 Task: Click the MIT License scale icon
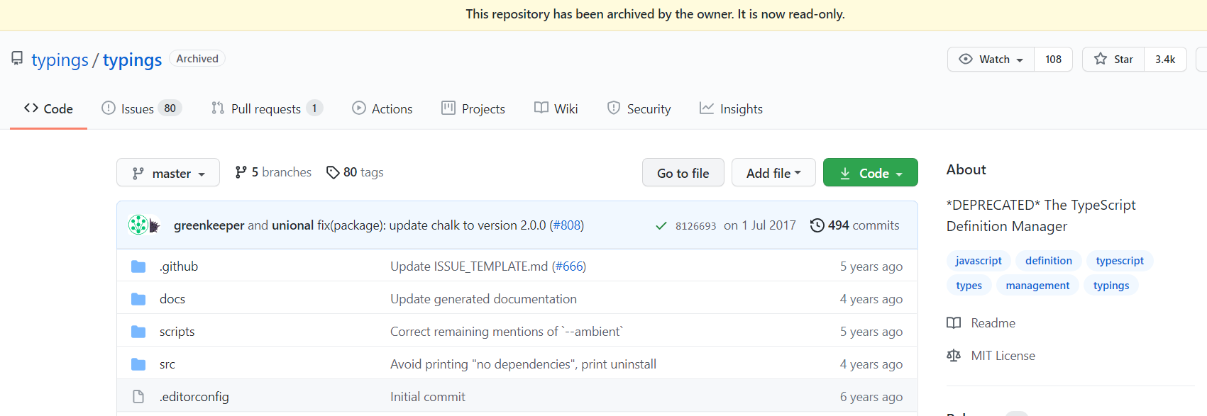954,356
